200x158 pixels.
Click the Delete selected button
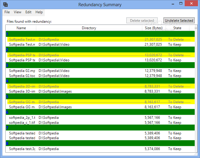[142, 20]
